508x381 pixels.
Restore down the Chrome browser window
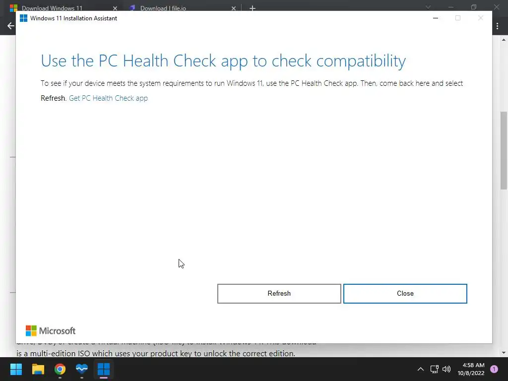click(474, 7)
